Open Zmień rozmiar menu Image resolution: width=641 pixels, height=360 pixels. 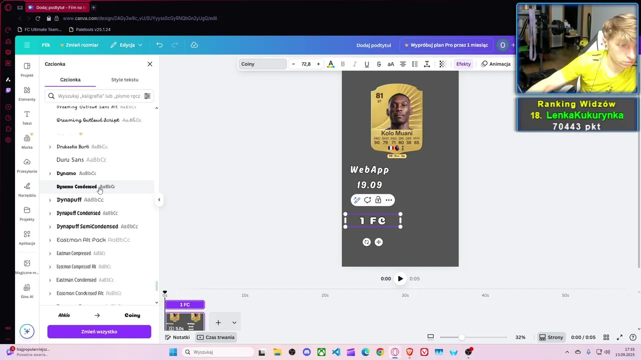[79, 45]
